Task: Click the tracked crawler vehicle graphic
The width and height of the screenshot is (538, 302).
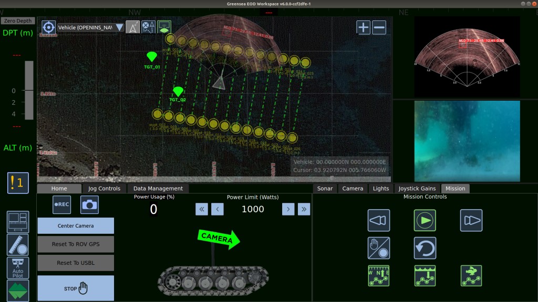Action: tap(213, 281)
